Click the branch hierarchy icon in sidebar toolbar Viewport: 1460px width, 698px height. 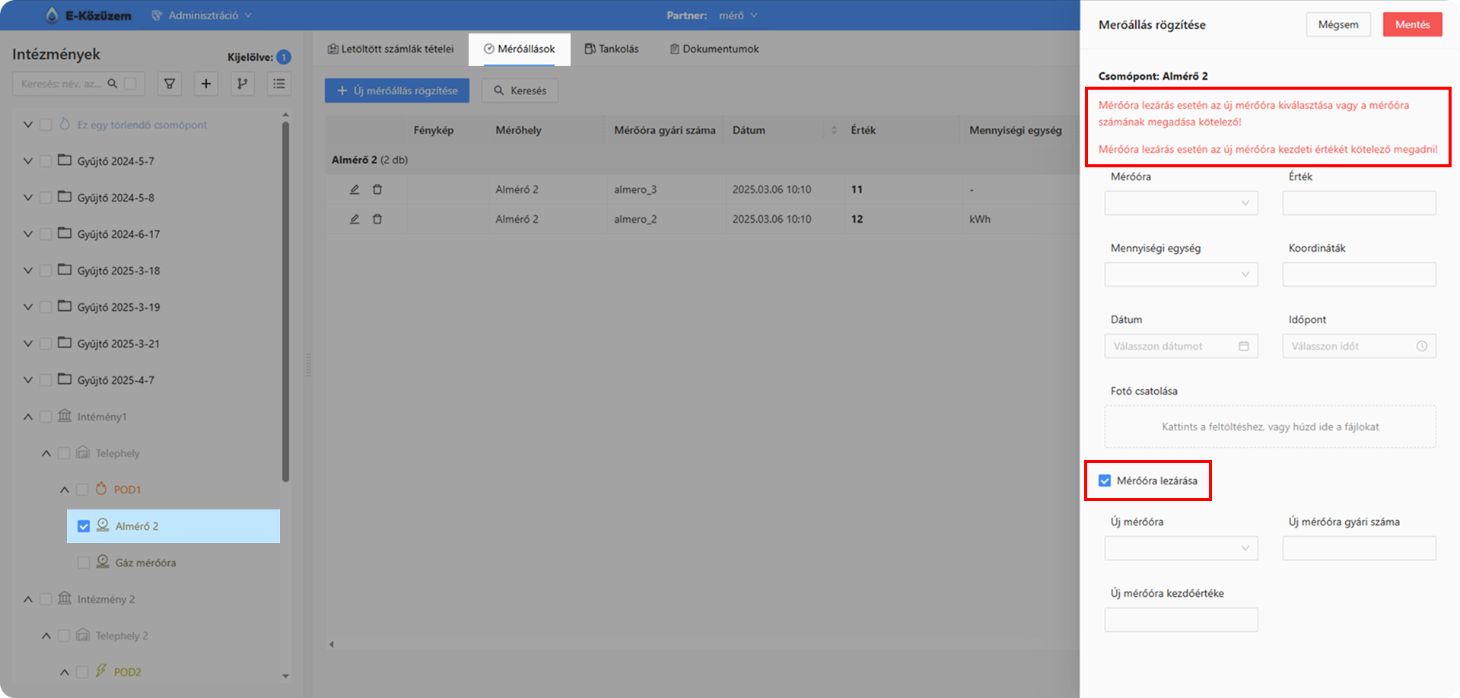coord(242,84)
